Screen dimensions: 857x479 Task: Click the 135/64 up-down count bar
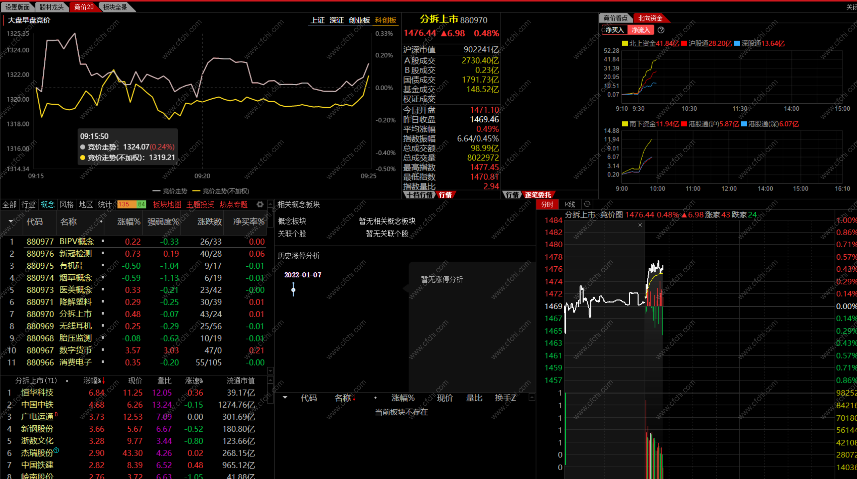pos(131,204)
